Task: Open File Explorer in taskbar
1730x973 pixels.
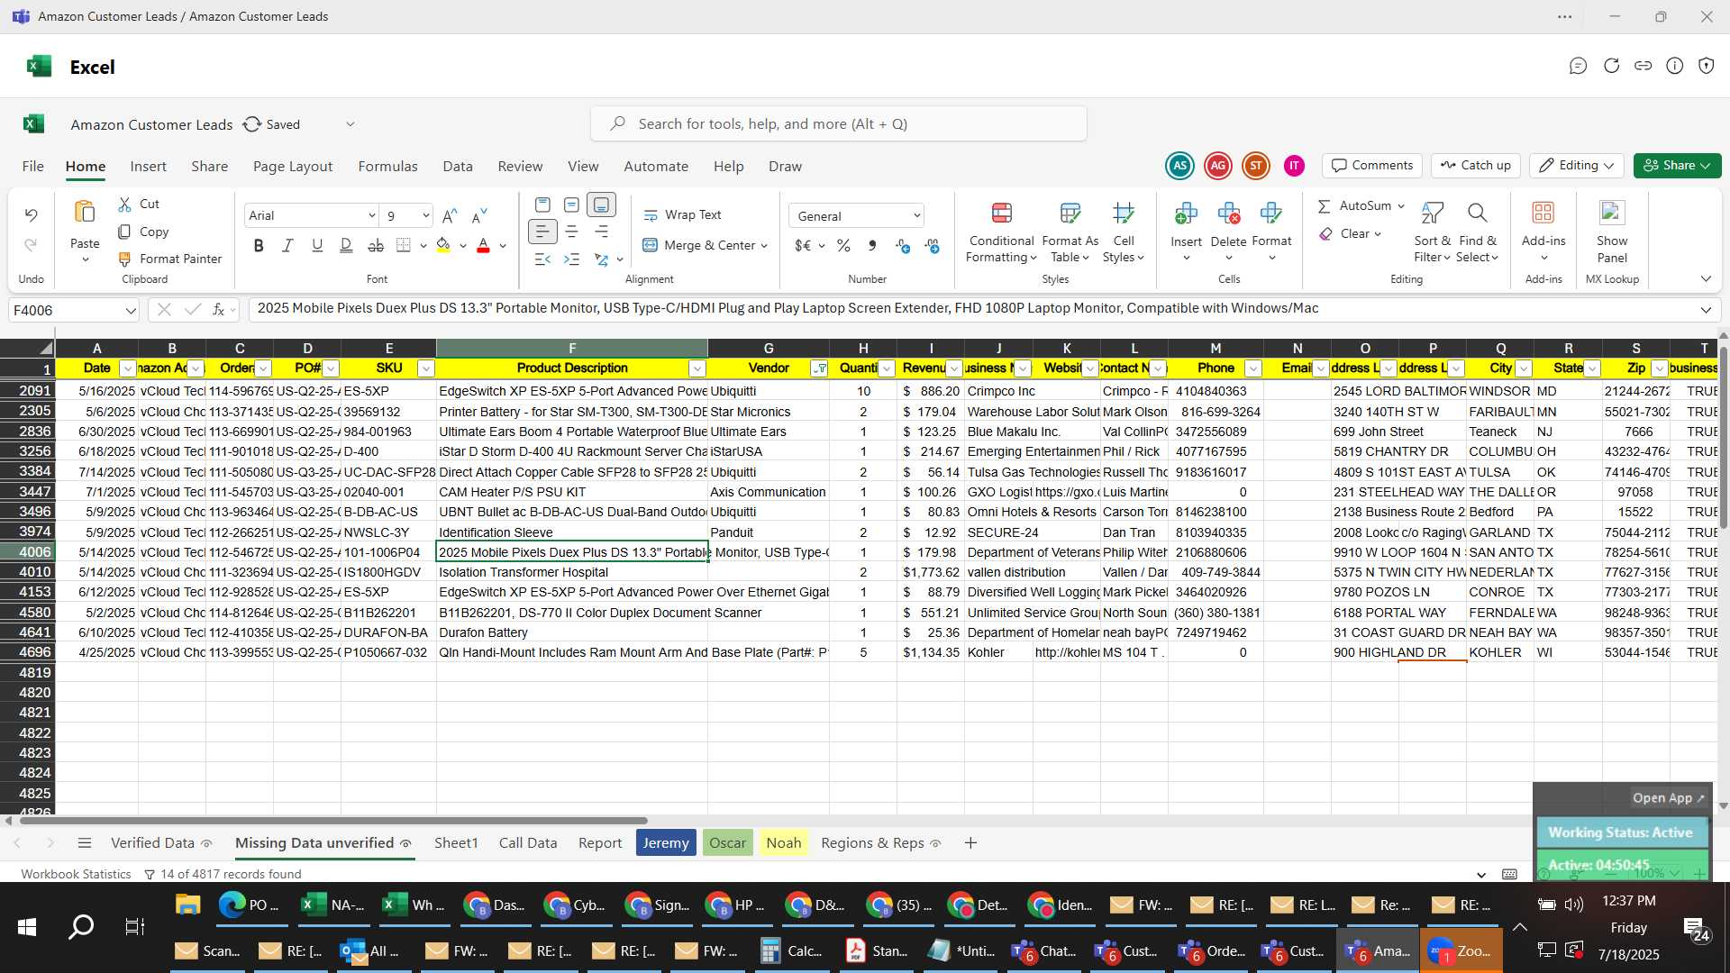Action: coord(187,905)
